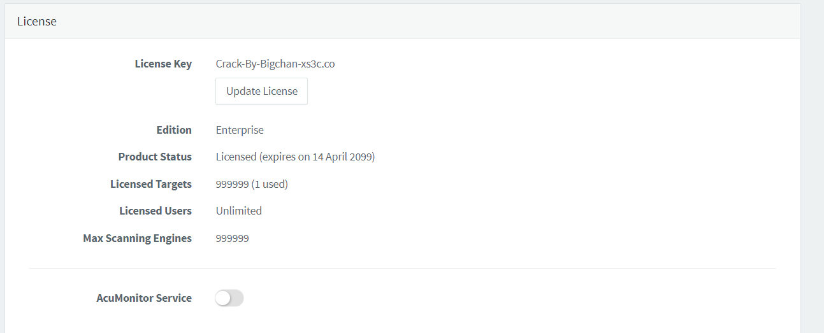Click the Edition label

(174, 130)
